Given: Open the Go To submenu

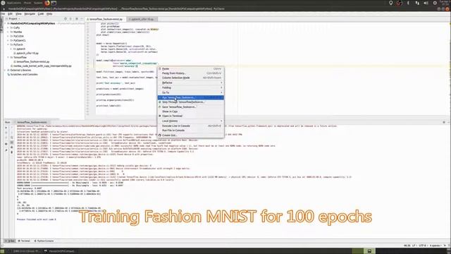Looking at the screenshot, I should click(191, 92).
